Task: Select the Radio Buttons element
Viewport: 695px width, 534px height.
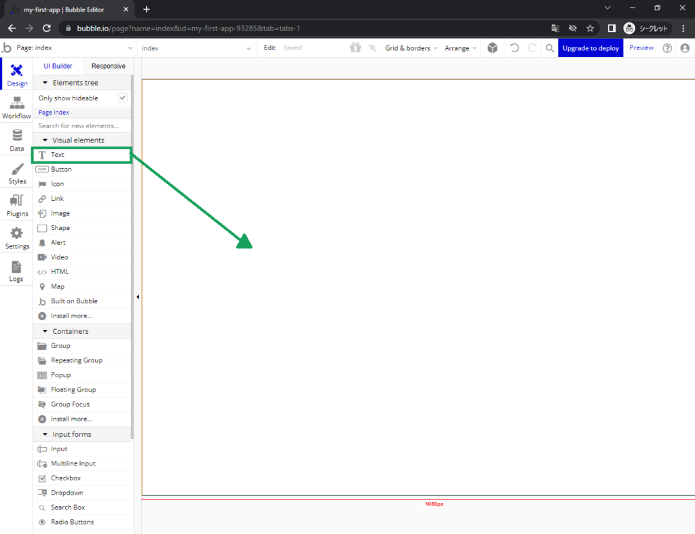Action: pyautogui.click(x=72, y=522)
